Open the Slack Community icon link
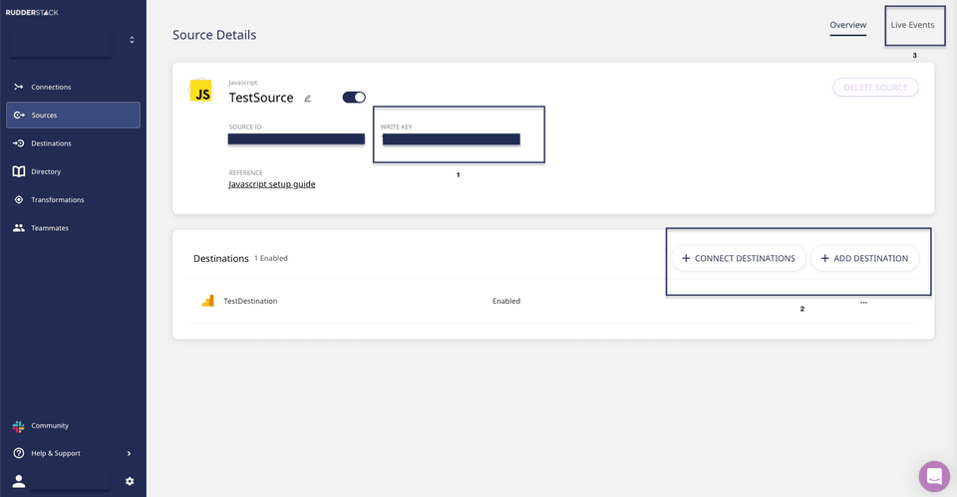 click(x=19, y=425)
